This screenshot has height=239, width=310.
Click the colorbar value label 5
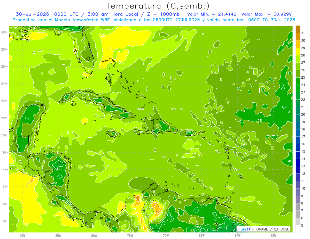303,226
